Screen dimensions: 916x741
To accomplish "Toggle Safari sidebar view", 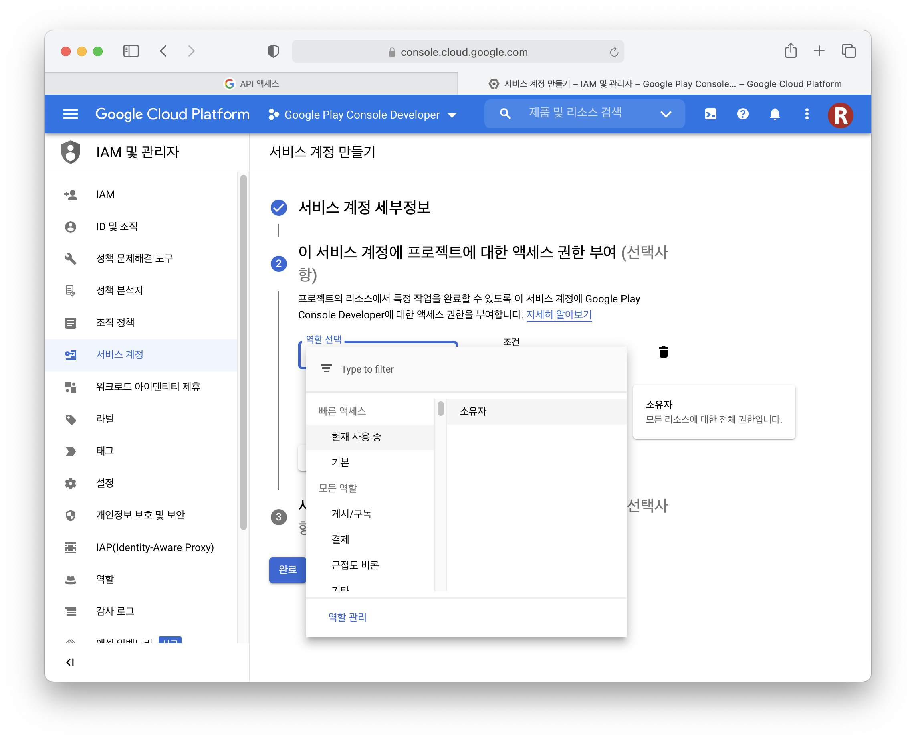I will (131, 51).
